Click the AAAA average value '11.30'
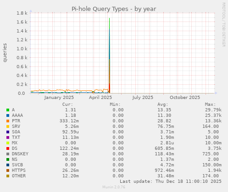Screen dimensions: 228x192 164,115
